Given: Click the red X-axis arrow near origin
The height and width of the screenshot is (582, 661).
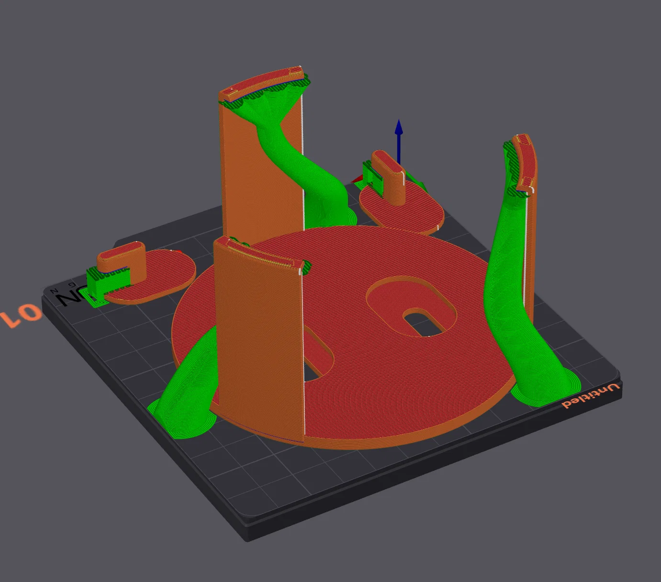Looking at the screenshot, I should click(358, 180).
